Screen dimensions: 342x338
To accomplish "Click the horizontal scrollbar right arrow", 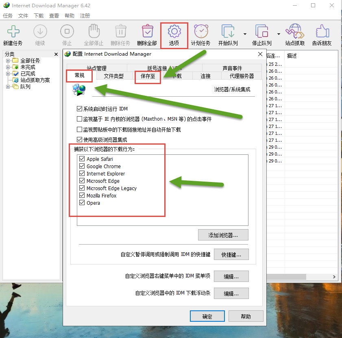I will click(334, 277).
